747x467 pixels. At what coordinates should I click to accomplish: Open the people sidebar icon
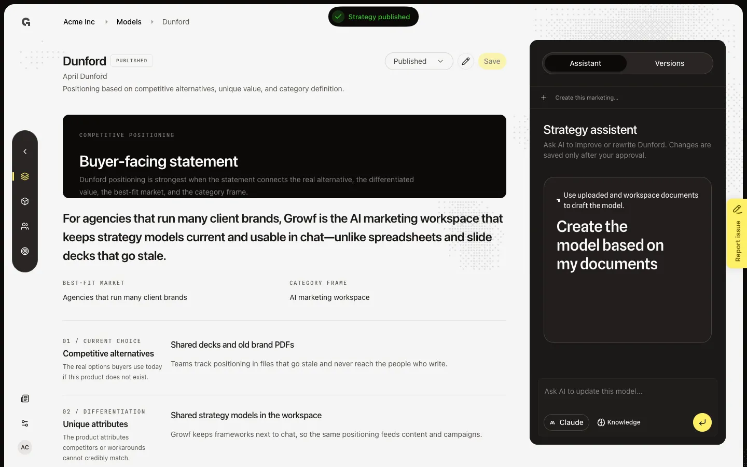click(25, 226)
